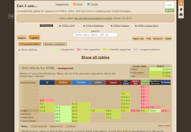The image size is (191, 132).
Task: Open the Resources (4) tab
Action: (56, 126)
